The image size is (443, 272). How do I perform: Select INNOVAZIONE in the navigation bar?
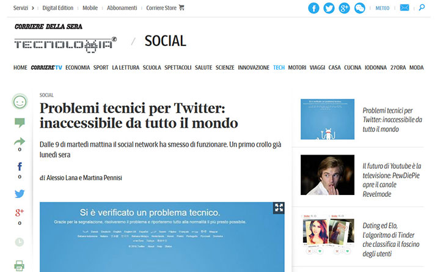point(254,68)
